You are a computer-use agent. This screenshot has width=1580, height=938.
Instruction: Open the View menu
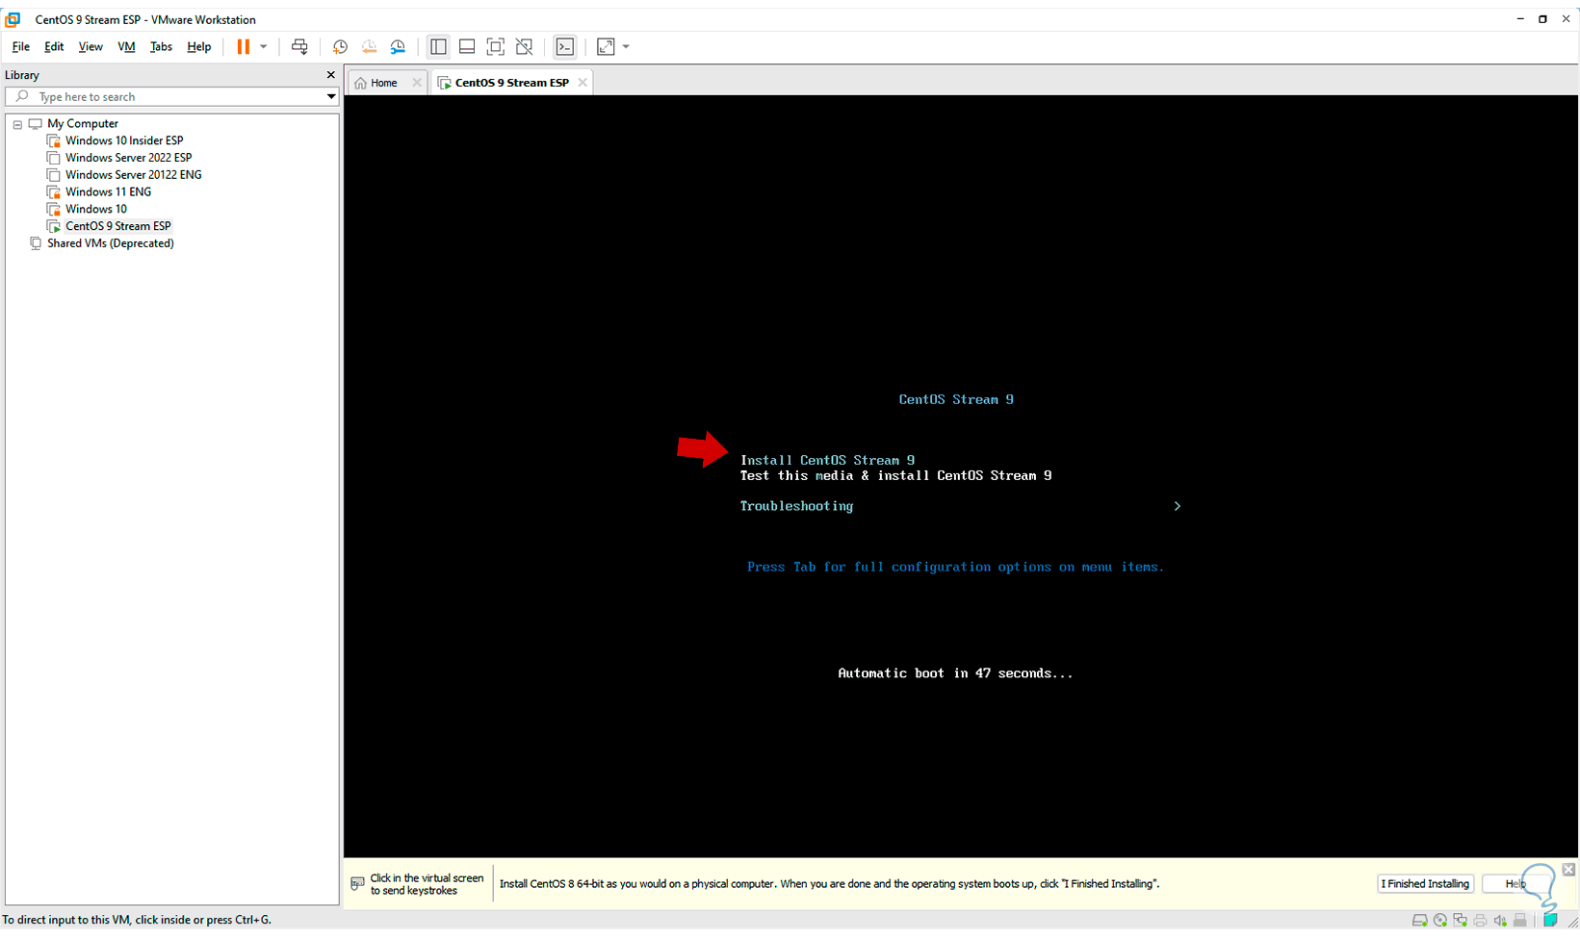pyautogui.click(x=91, y=46)
